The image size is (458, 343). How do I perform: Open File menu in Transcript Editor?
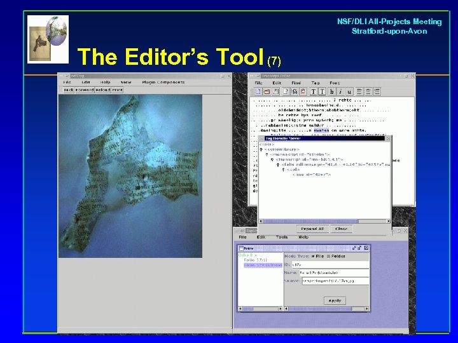258,83
